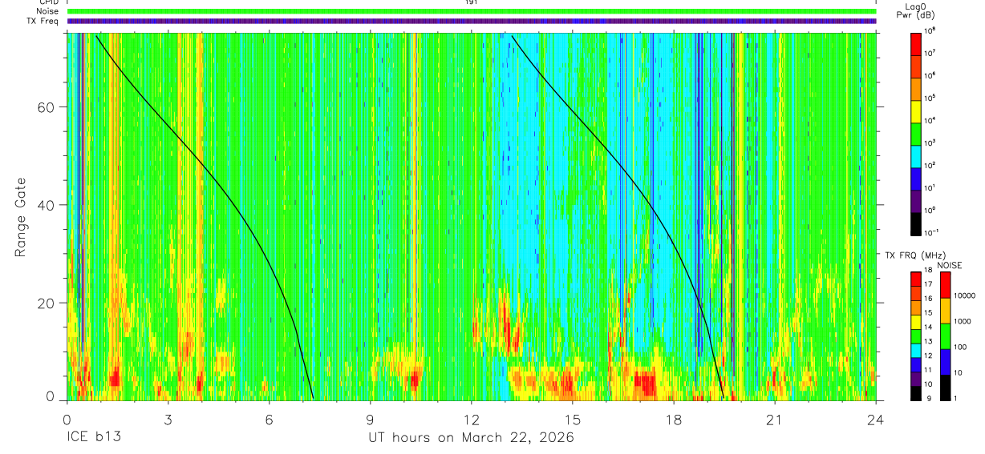Image resolution: width=985 pixels, height=454 pixels.
Task: Click the 'Range Gate' y-axis label
Action: 21,218
